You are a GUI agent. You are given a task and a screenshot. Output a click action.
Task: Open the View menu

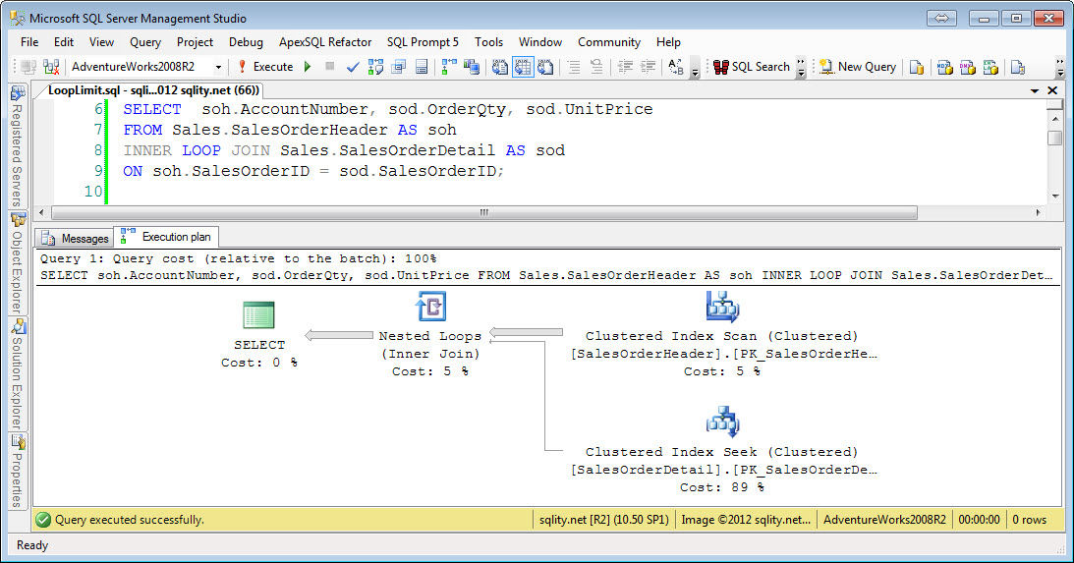[x=101, y=42]
